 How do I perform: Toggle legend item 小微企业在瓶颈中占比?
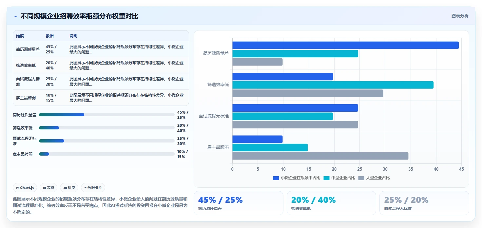tap(297, 178)
